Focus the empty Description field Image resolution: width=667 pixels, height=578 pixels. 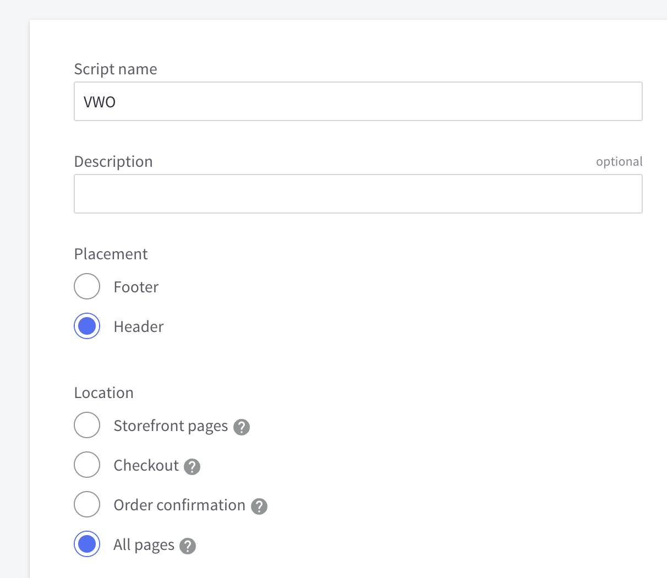pyautogui.click(x=358, y=194)
